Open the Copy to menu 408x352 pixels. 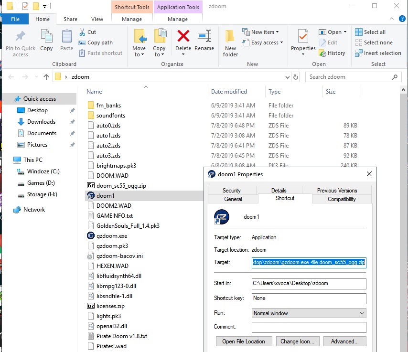coord(159,43)
